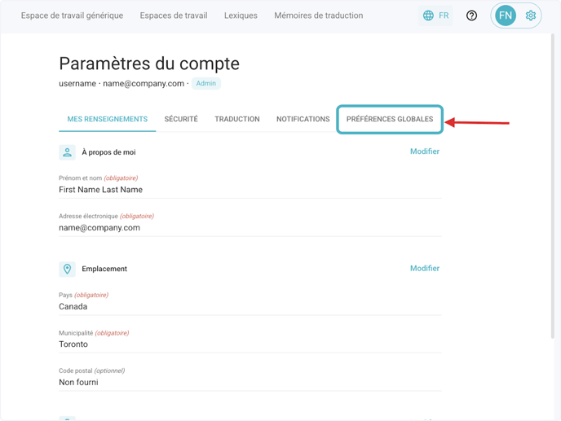The width and height of the screenshot is (561, 421).
Task: Expand the FR language selector
Action: (x=443, y=15)
